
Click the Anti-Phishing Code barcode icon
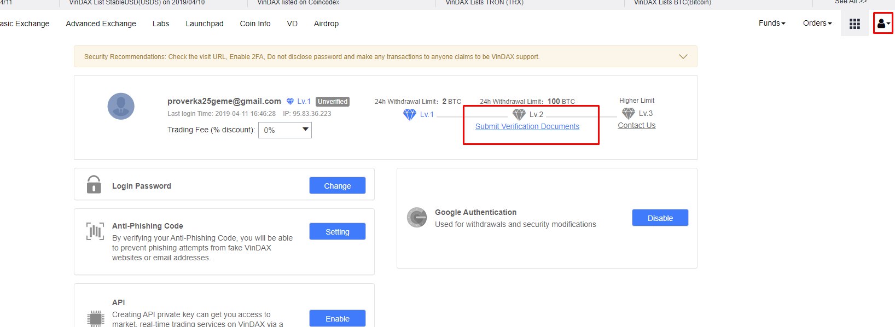click(95, 231)
